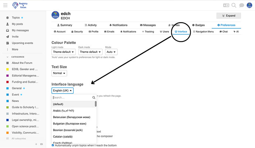Click the purple Editorial Management category swatch
The height and width of the screenshot is (148, 255).
click(7, 76)
